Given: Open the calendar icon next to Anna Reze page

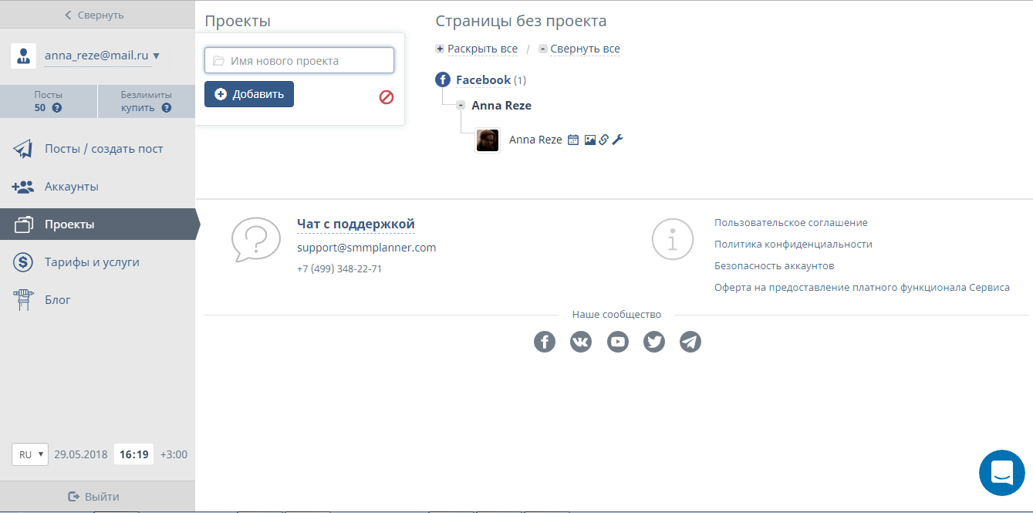Looking at the screenshot, I should point(572,139).
